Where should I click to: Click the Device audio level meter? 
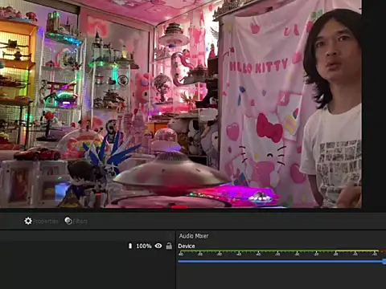pyautogui.click(x=281, y=253)
